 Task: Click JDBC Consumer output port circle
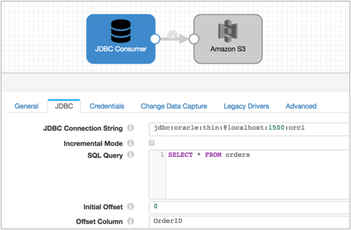click(x=155, y=39)
